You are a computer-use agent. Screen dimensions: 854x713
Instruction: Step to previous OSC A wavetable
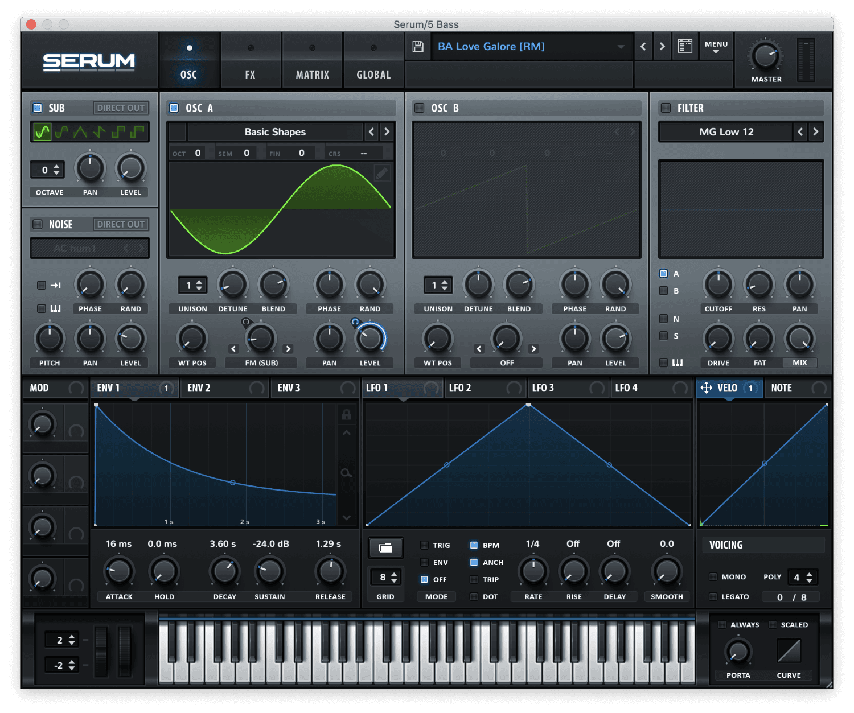(x=372, y=132)
